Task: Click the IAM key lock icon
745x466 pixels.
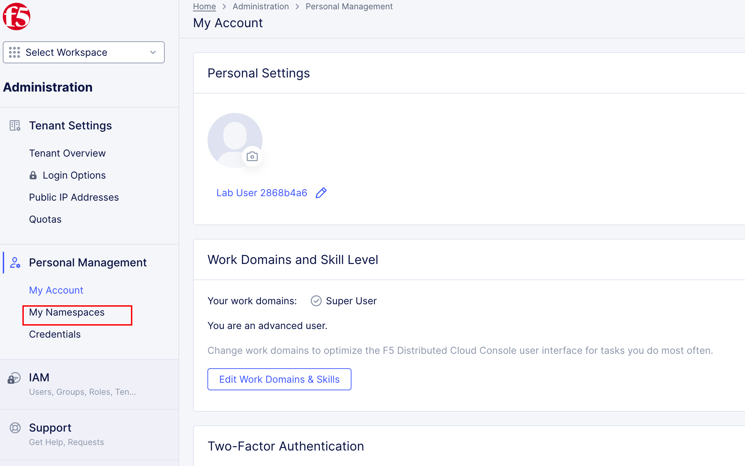Action: coord(14,378)
